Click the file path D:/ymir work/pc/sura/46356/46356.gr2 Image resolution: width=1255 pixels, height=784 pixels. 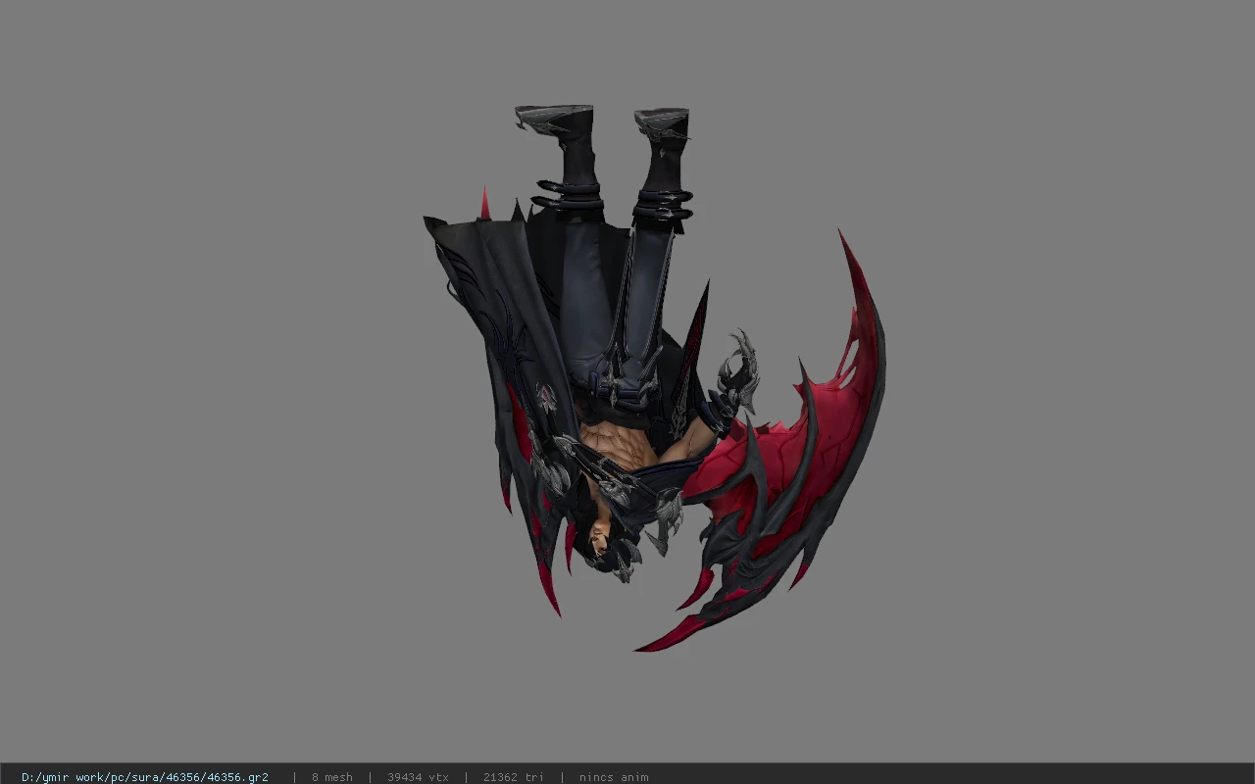(x=145, y=777)
